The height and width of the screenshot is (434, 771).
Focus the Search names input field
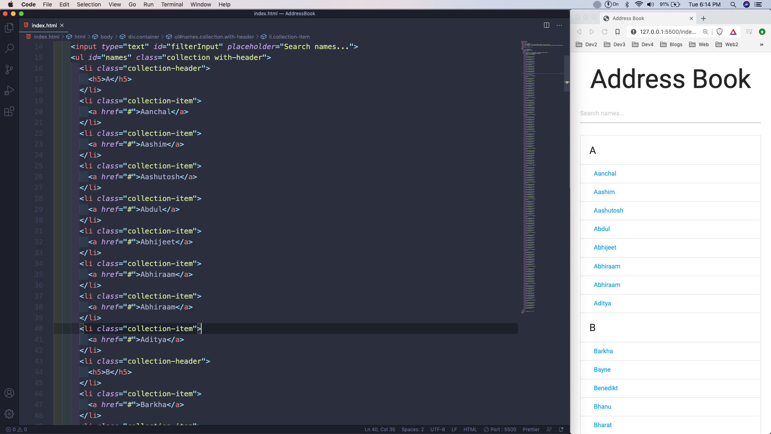(x=670, y=113)
